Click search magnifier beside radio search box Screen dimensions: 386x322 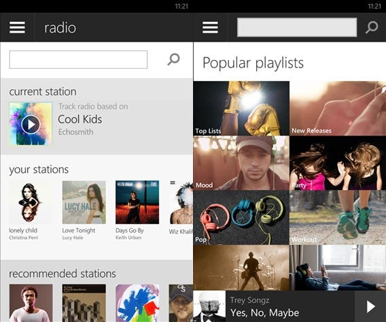coord(173,59)
